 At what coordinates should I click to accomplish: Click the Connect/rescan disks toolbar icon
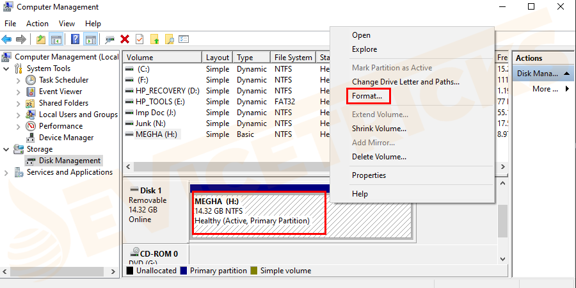click(109, 39)
